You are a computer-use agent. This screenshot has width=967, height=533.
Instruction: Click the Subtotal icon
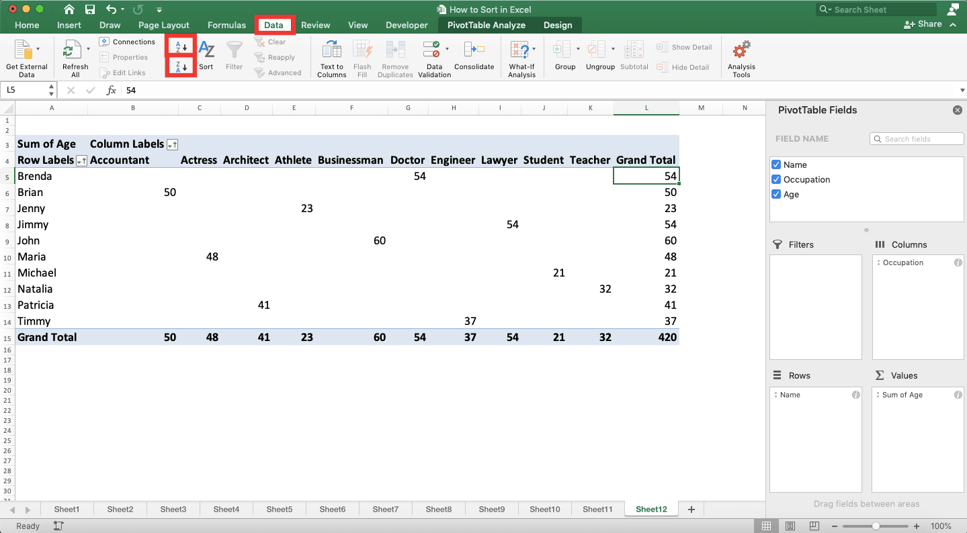point(634,50)
